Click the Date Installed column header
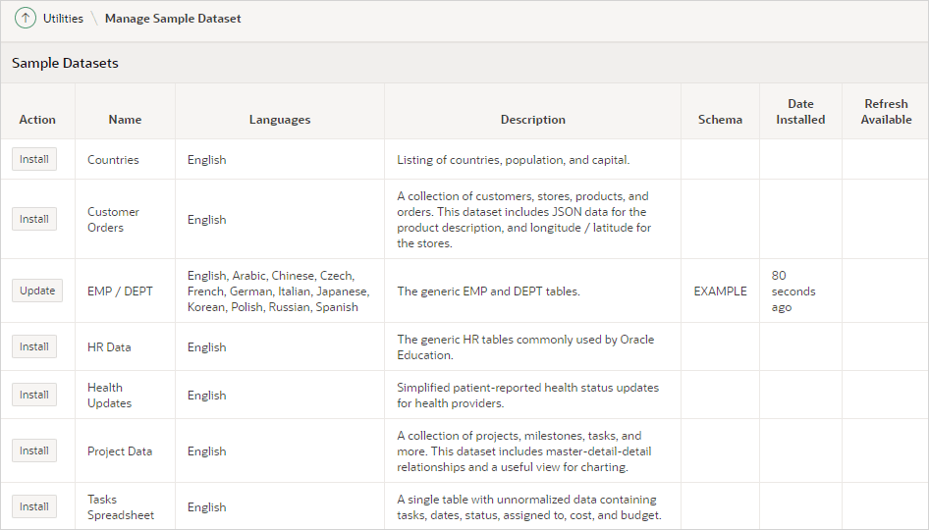Screen dimensions: 929x530 tap(800, 111)
